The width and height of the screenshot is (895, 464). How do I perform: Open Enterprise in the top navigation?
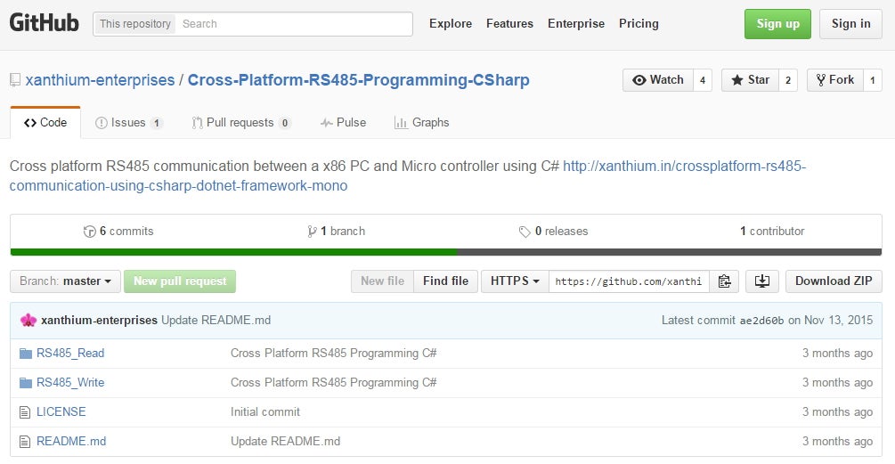pyautogui.click(x=576, y=24)
